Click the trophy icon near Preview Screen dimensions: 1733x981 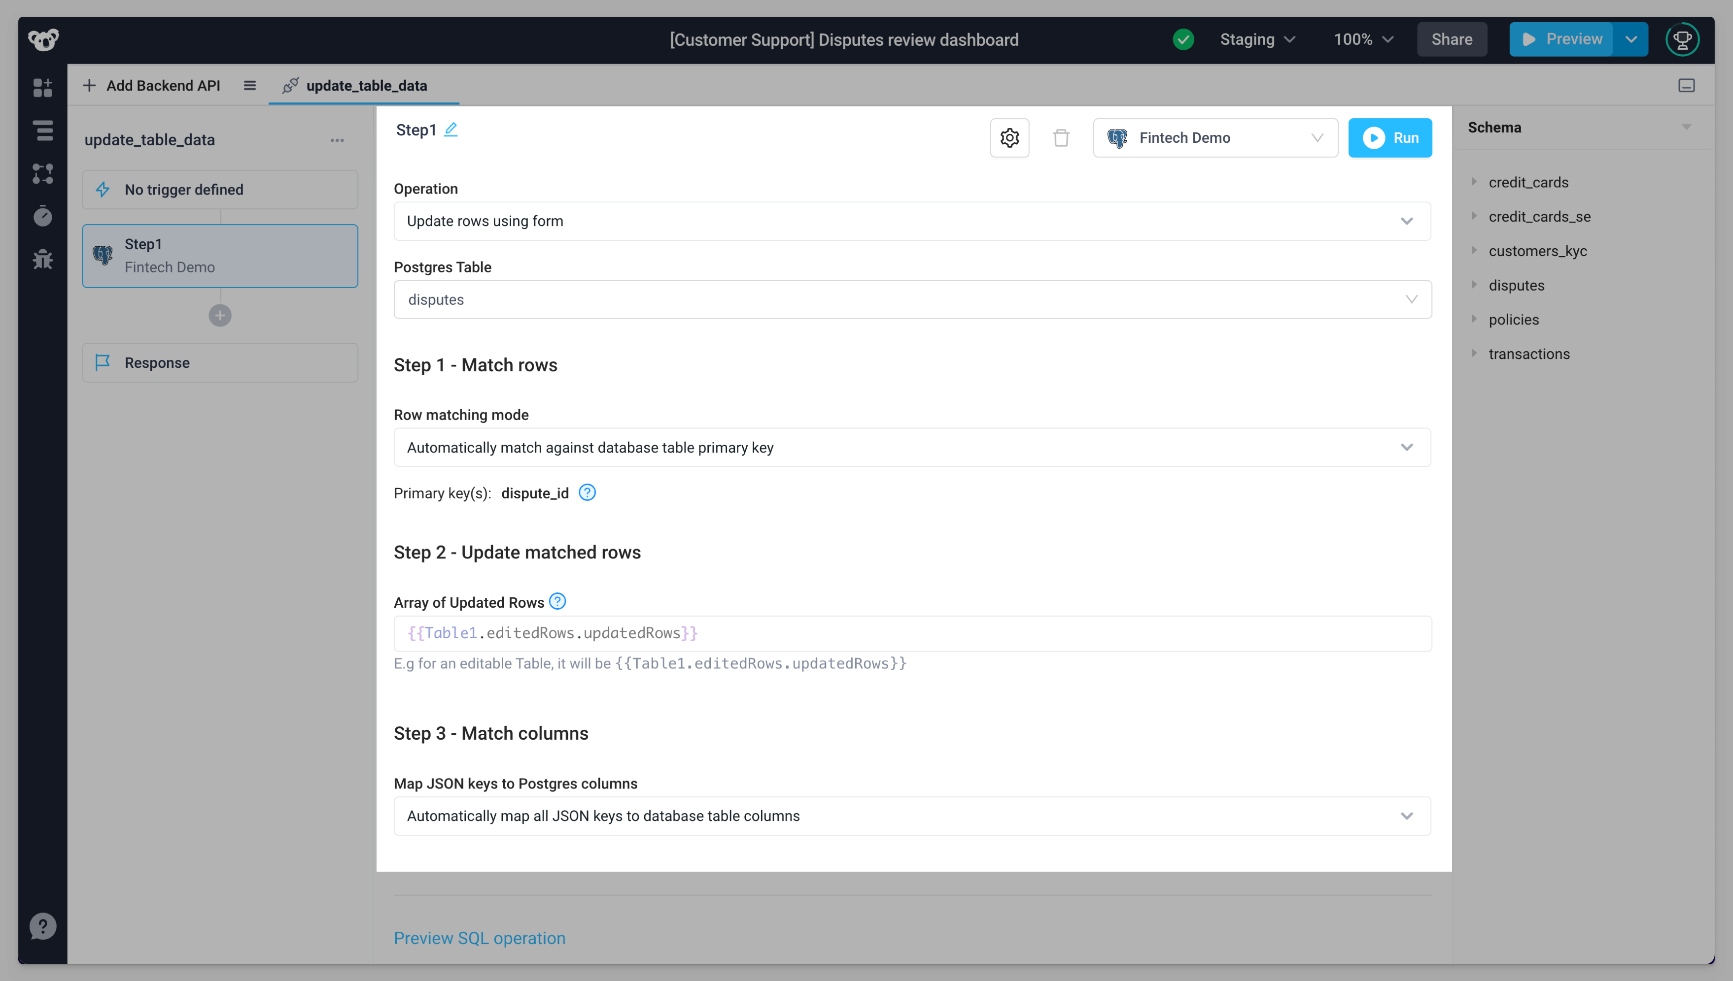(x=1683, y=39)
